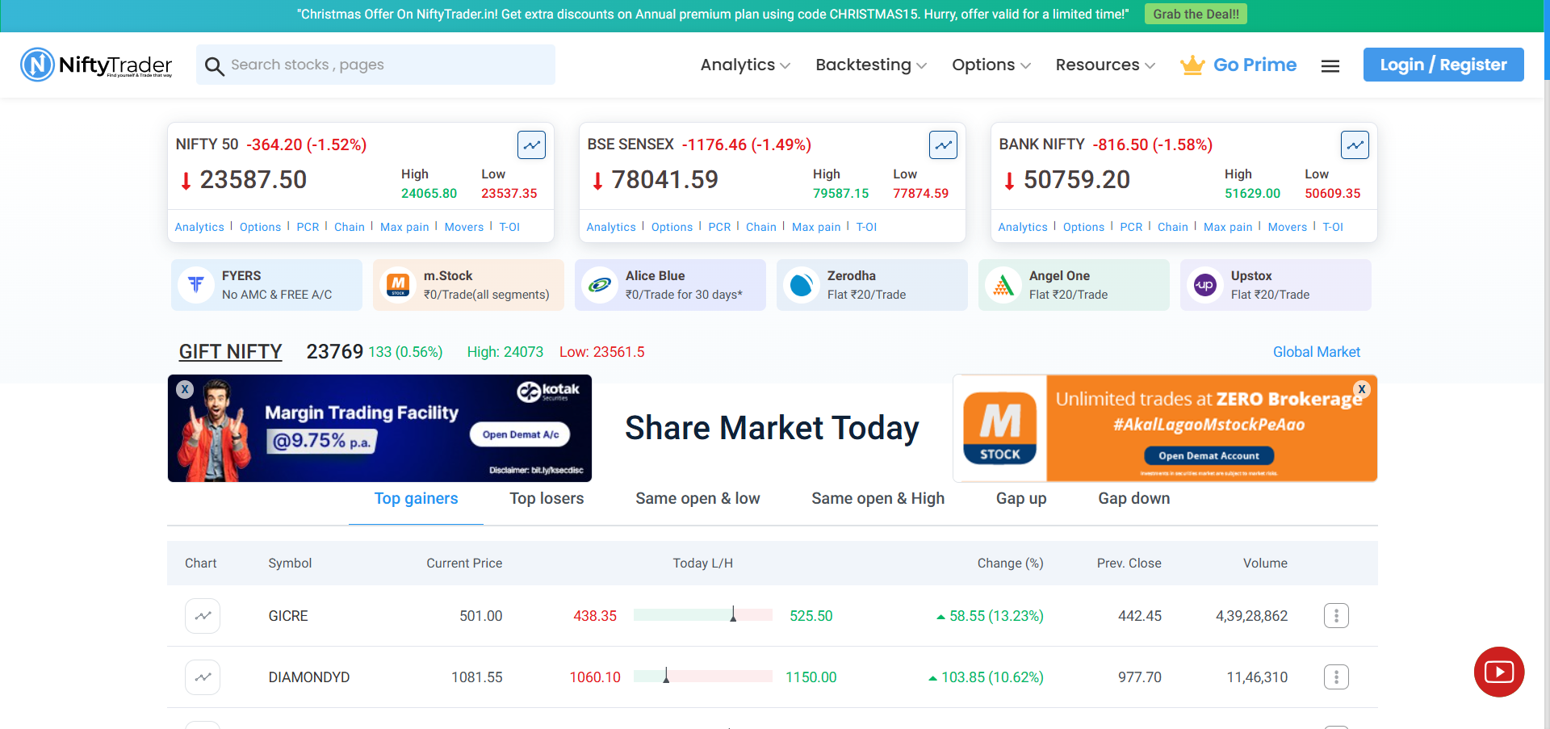Click the Alice Blue broker logo
This screenshot has width=1550, height=729.
tap(600, 285)
